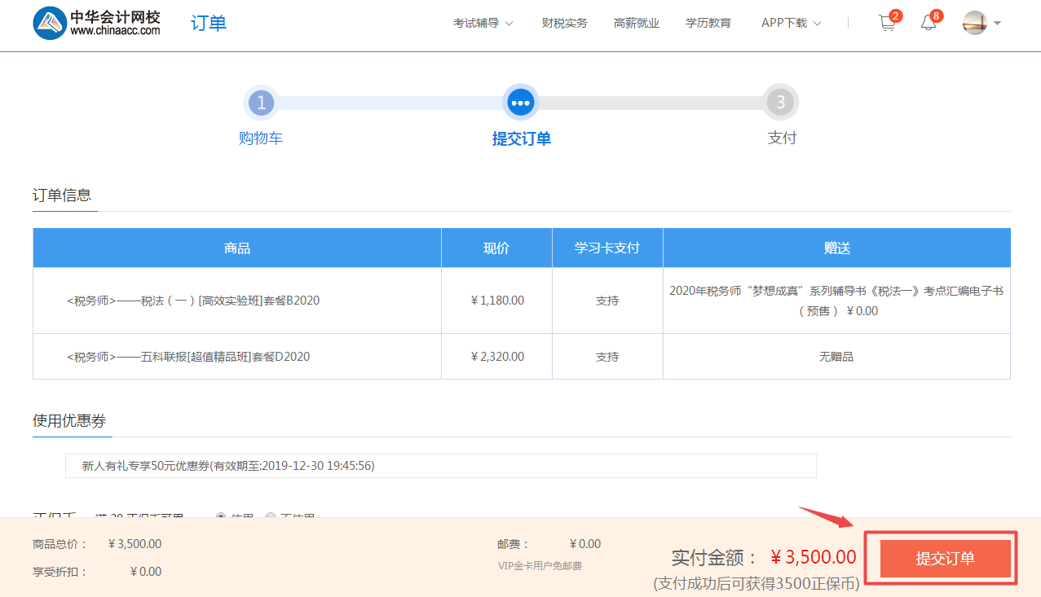Expand the APP下载 dropdown menu
Viewport: 1041px width, 597px height.
pos(791,23)
